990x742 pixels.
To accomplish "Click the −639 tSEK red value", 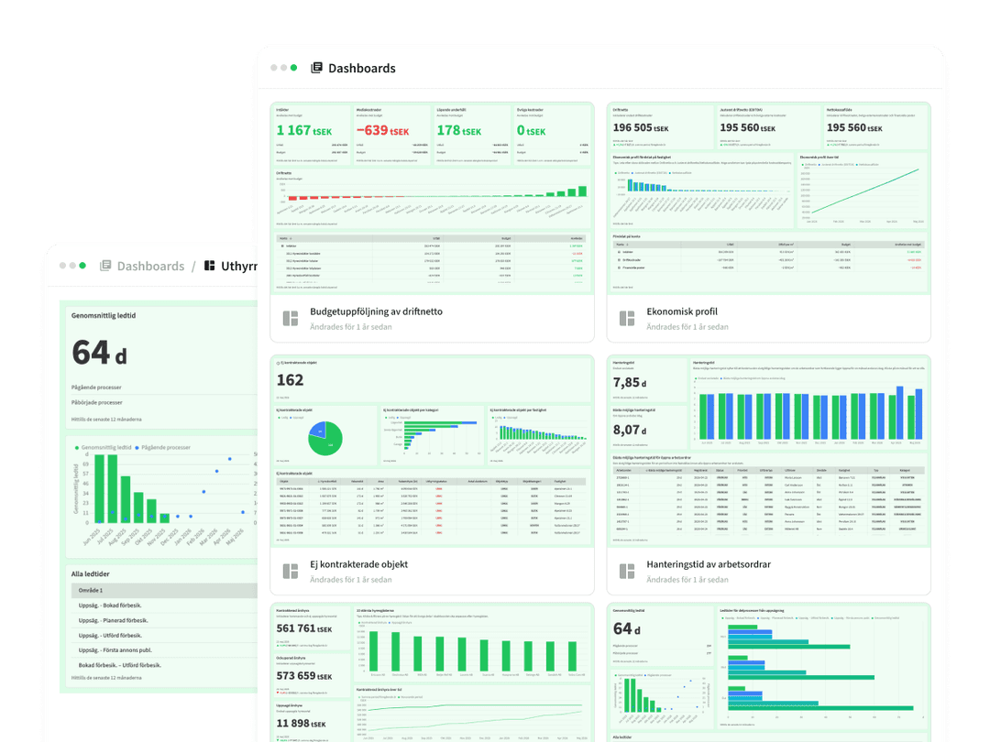I will coord(382,131).
